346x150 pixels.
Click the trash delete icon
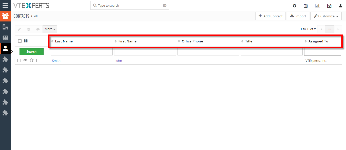click(28, 29)
